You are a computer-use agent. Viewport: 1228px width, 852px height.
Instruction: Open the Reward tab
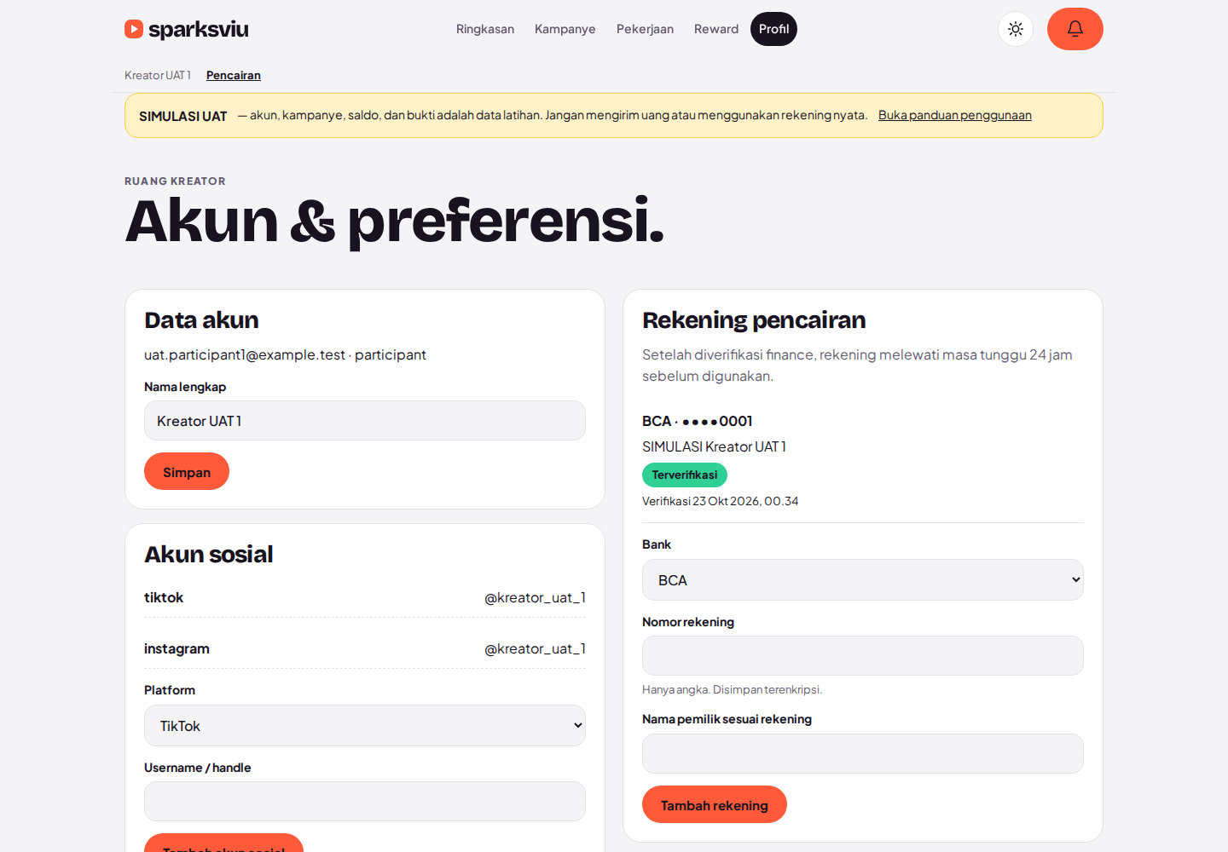click(x=716, y=29)
